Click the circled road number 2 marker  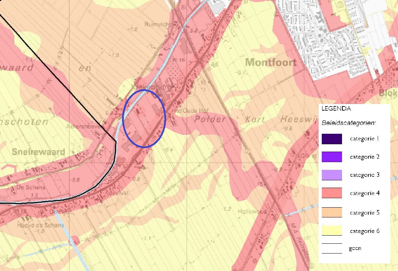click(248, 152)
